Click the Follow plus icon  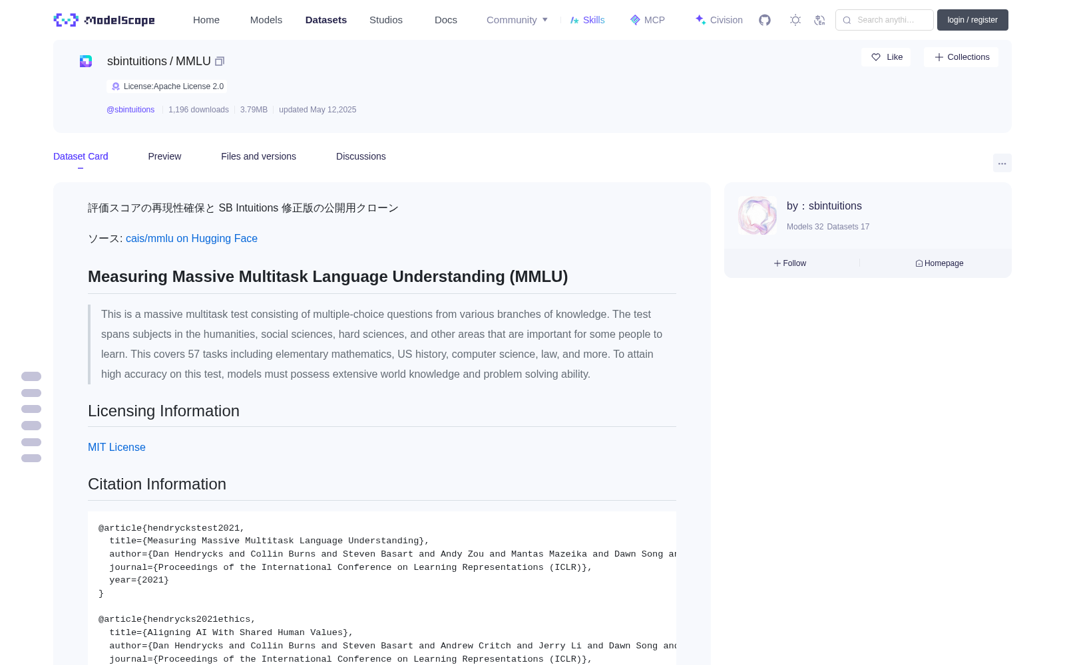[x=777, y=263]
